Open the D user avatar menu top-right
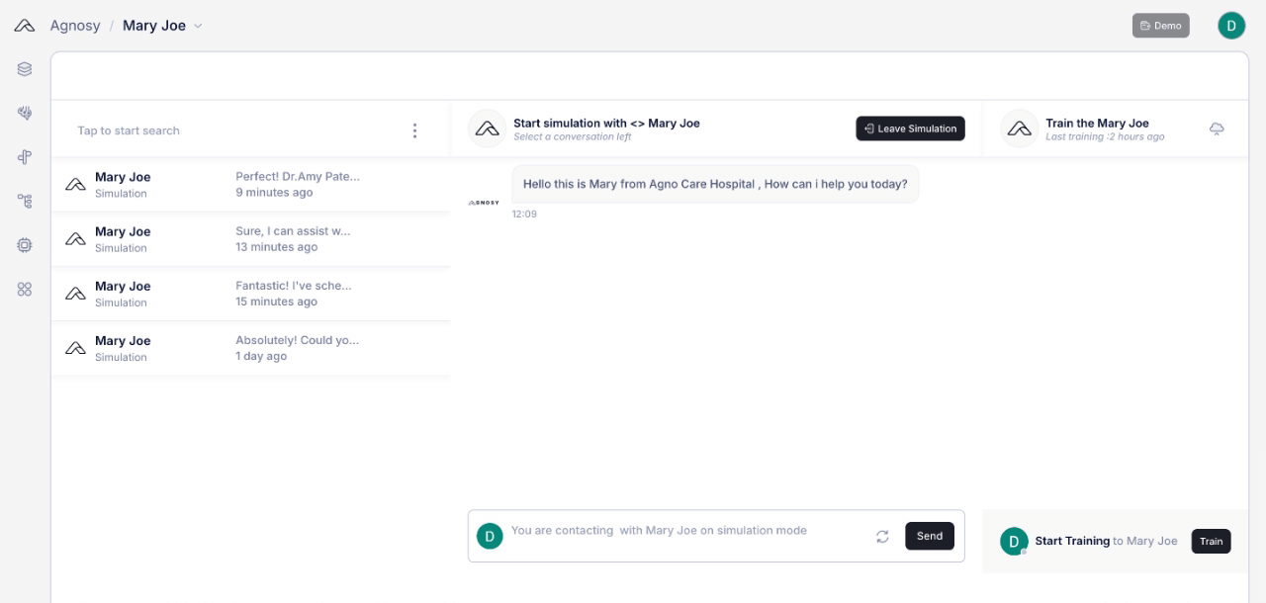Viewport: 1266px width, 603px height. (1230, 26)
